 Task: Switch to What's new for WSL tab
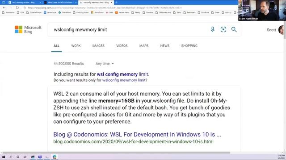point(60,3)
